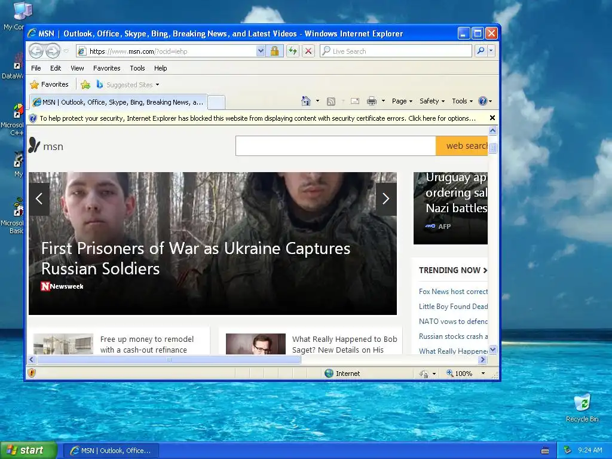Open the Help menu
The image size is (612, 459).
(160, 68)
